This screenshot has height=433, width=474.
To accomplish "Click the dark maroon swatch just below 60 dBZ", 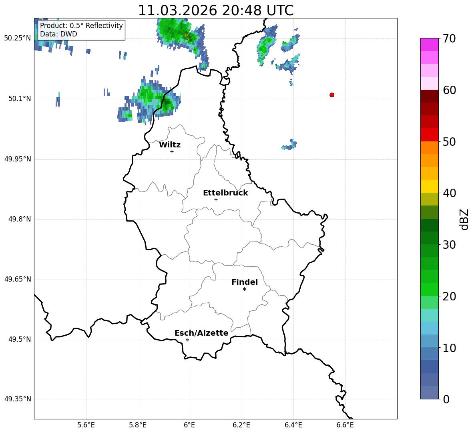I will pos(429,96).
